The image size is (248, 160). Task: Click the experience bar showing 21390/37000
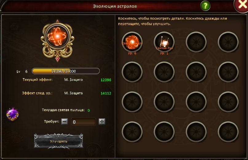[x=66, y=71]
